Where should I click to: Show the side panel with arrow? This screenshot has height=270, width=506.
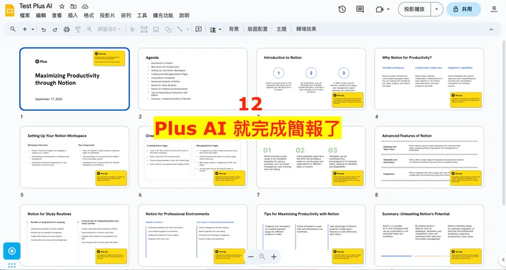503,259
